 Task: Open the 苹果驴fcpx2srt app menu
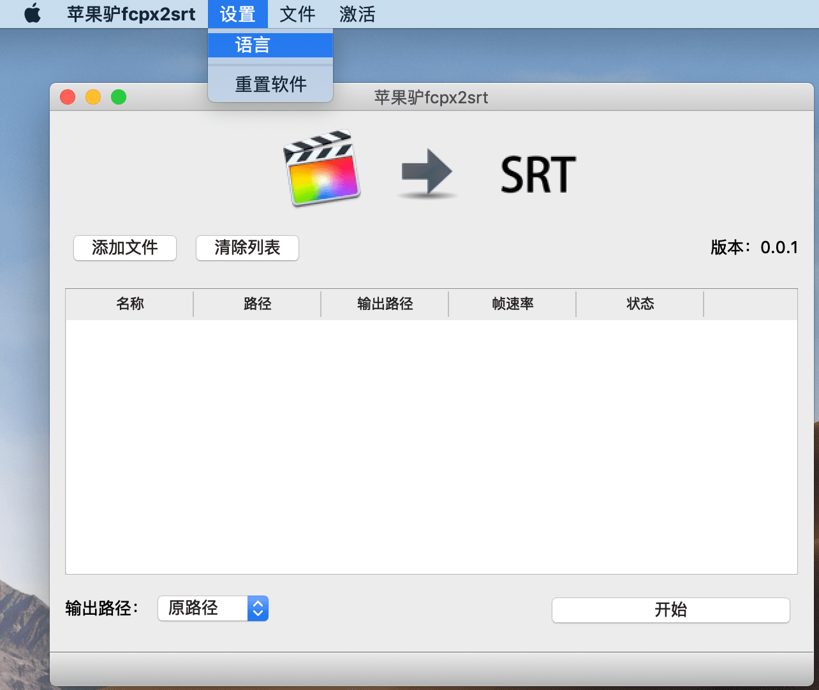[131, 14]
